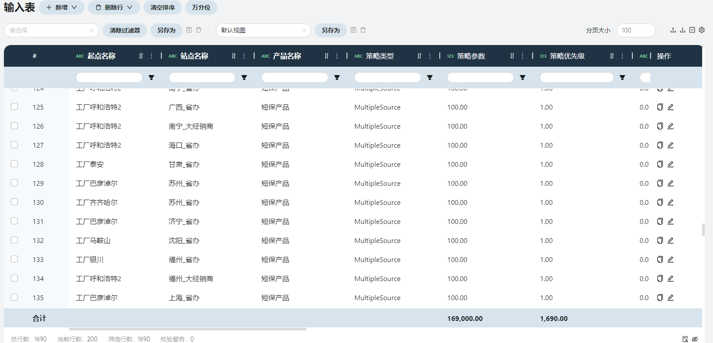Viewport: 713px width, 343px height.
Task: Open three-dot menu of 策略类型 column
Action: 430,56
